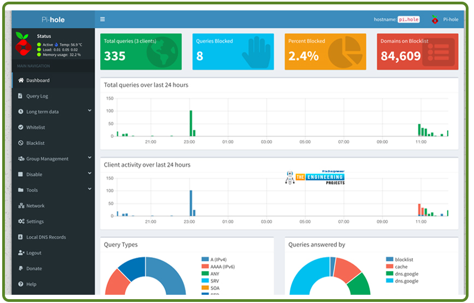Click the Whitelist checkmark icon
Image resolution: width=474 pixels, height=303 pixels.
tap(21, 127)
